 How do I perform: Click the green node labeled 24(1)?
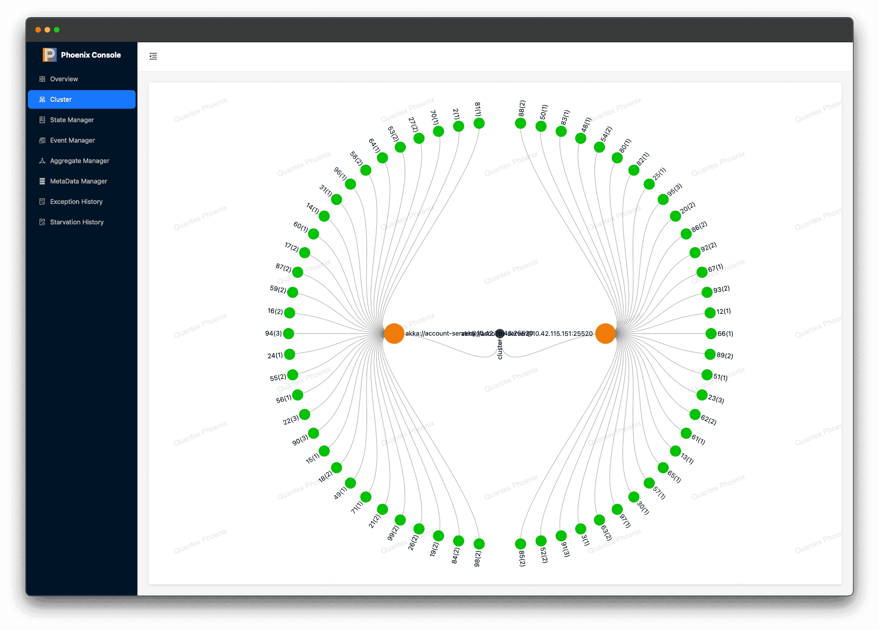[x=290, y=354]
